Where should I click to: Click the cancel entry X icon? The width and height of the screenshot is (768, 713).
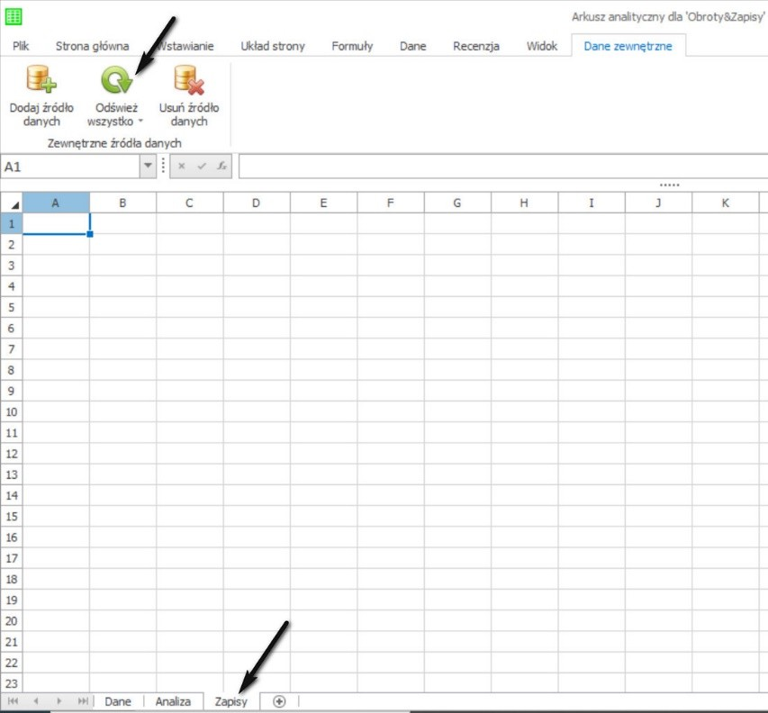pos(181,166)
